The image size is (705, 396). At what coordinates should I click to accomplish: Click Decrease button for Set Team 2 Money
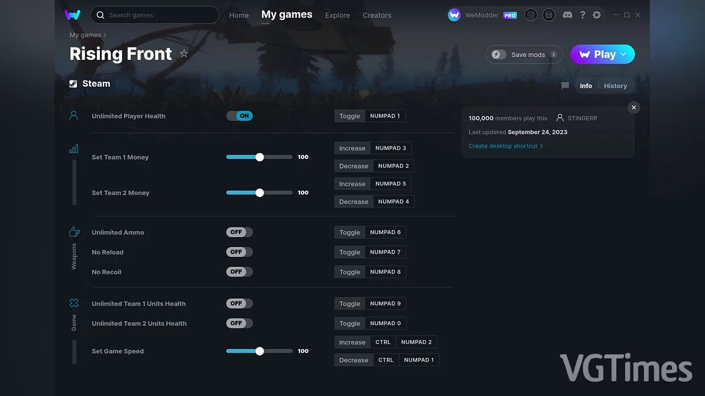354,202
